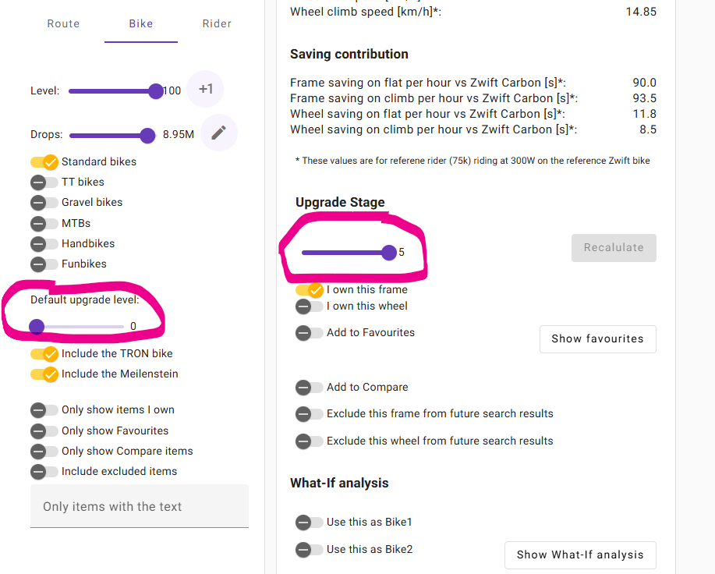The height and width of the screenshot is (574, 715).
Task: Click the Upgrade Stage slider handle
Action: click(389, 252)
